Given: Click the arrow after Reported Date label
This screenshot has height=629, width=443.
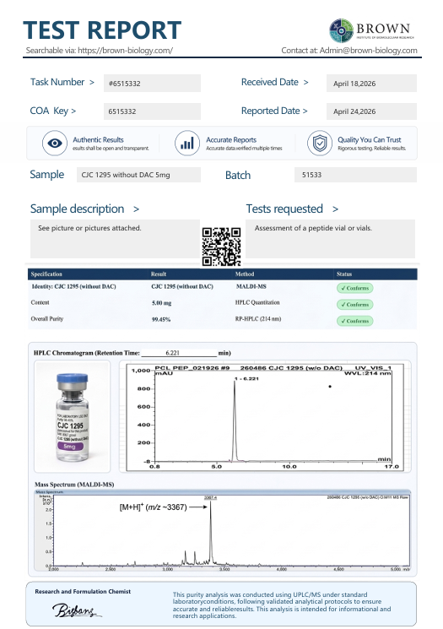Looking at the screenshot, I should click(305, 111).
